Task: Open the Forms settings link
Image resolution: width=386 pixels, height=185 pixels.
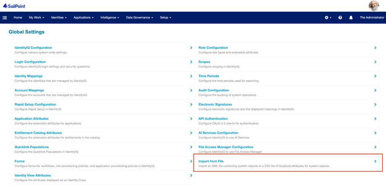Action: coord(19,161)
